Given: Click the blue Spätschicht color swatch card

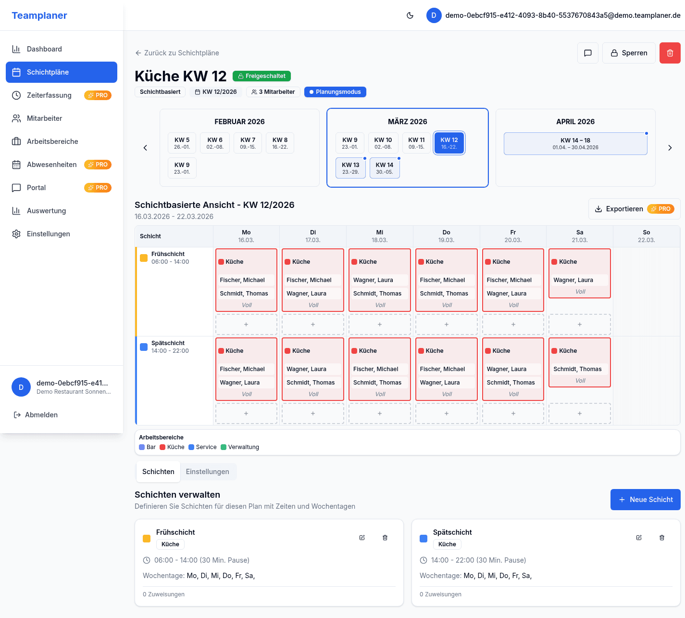Looking at the screenshot, I should tap(423, 539).
